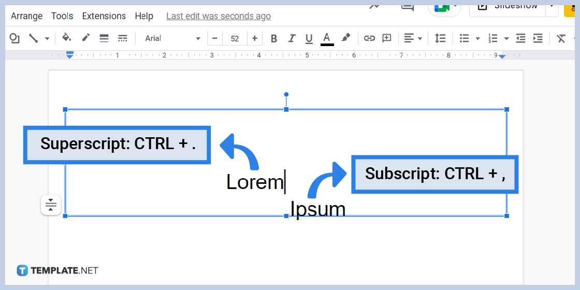Click the Google Meet call icon
This screenshot has height=290, width=580.
tap(445, 8)
